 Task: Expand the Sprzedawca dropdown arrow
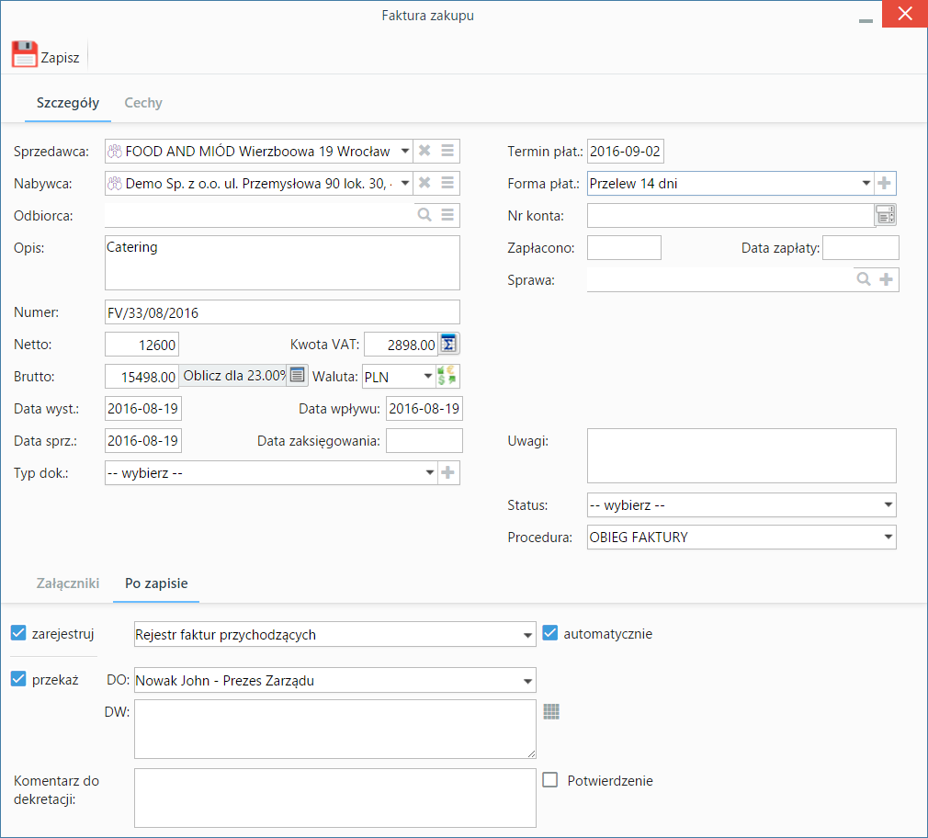coord(405,151)
